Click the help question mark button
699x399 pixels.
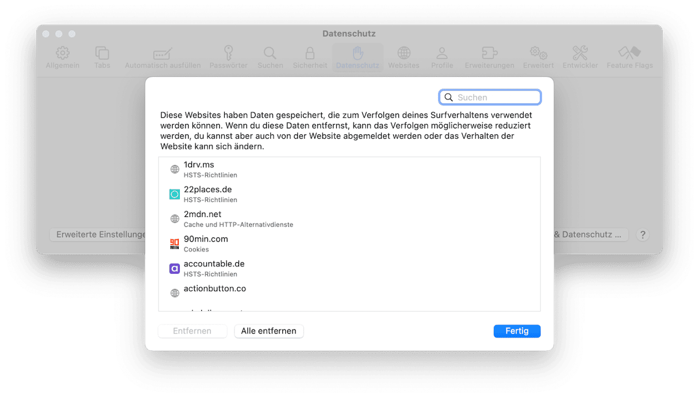(643, 235)
